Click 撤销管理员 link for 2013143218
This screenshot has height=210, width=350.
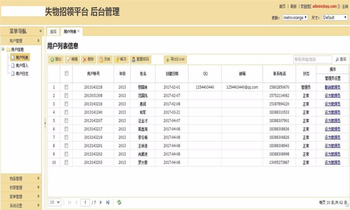(x=332, y=87)
